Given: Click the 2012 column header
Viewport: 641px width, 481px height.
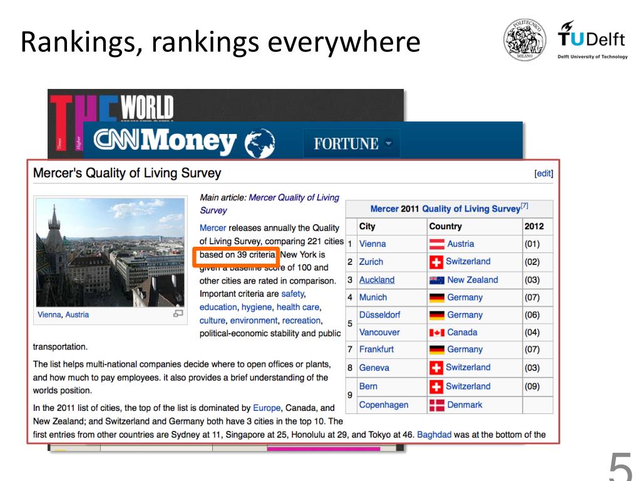Looking at the screenshot, I should [534, 226].
